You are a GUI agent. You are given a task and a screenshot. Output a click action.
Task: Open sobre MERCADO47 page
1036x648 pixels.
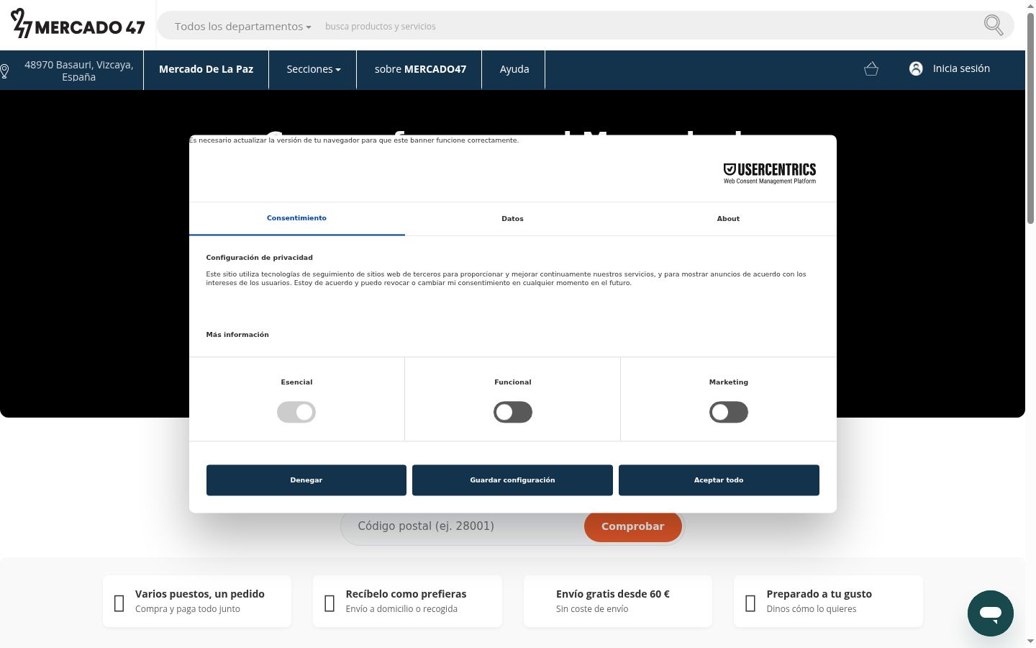pos(420,69)
